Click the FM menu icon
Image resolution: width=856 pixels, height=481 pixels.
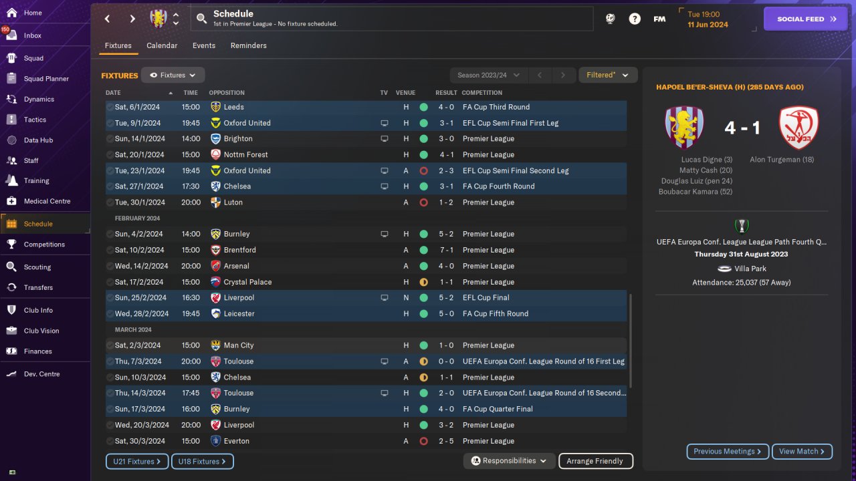(659, 19)
